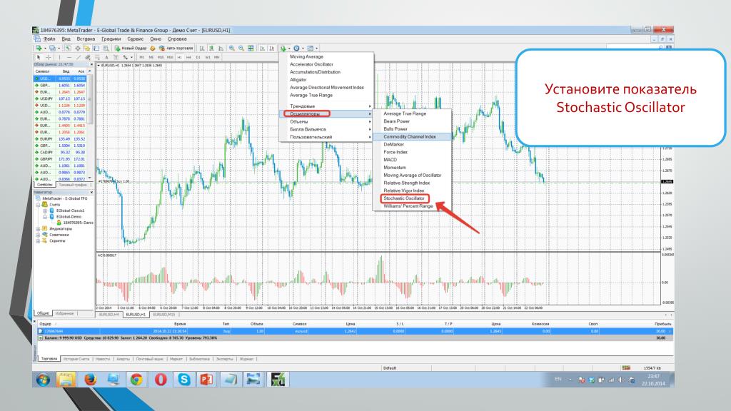
Task: Expand the Советники tree node
Action: (x=39, y=235)
